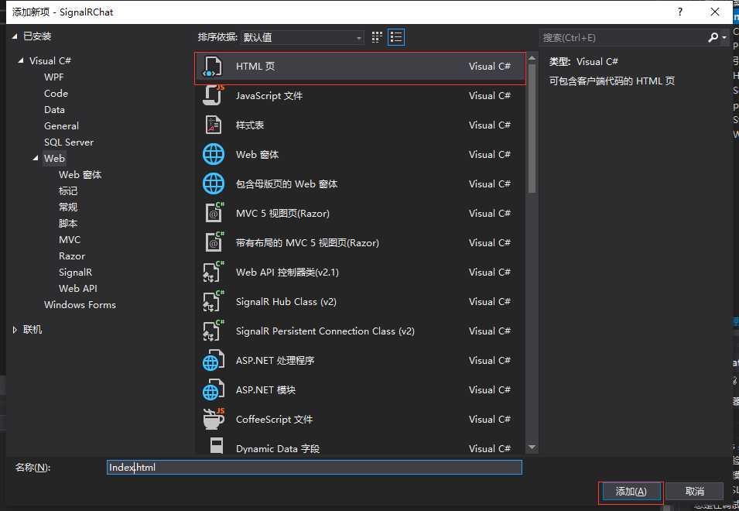Click the MVC 5 视图页(Razor) icon
Screen dimensions: 739x511
214,213
